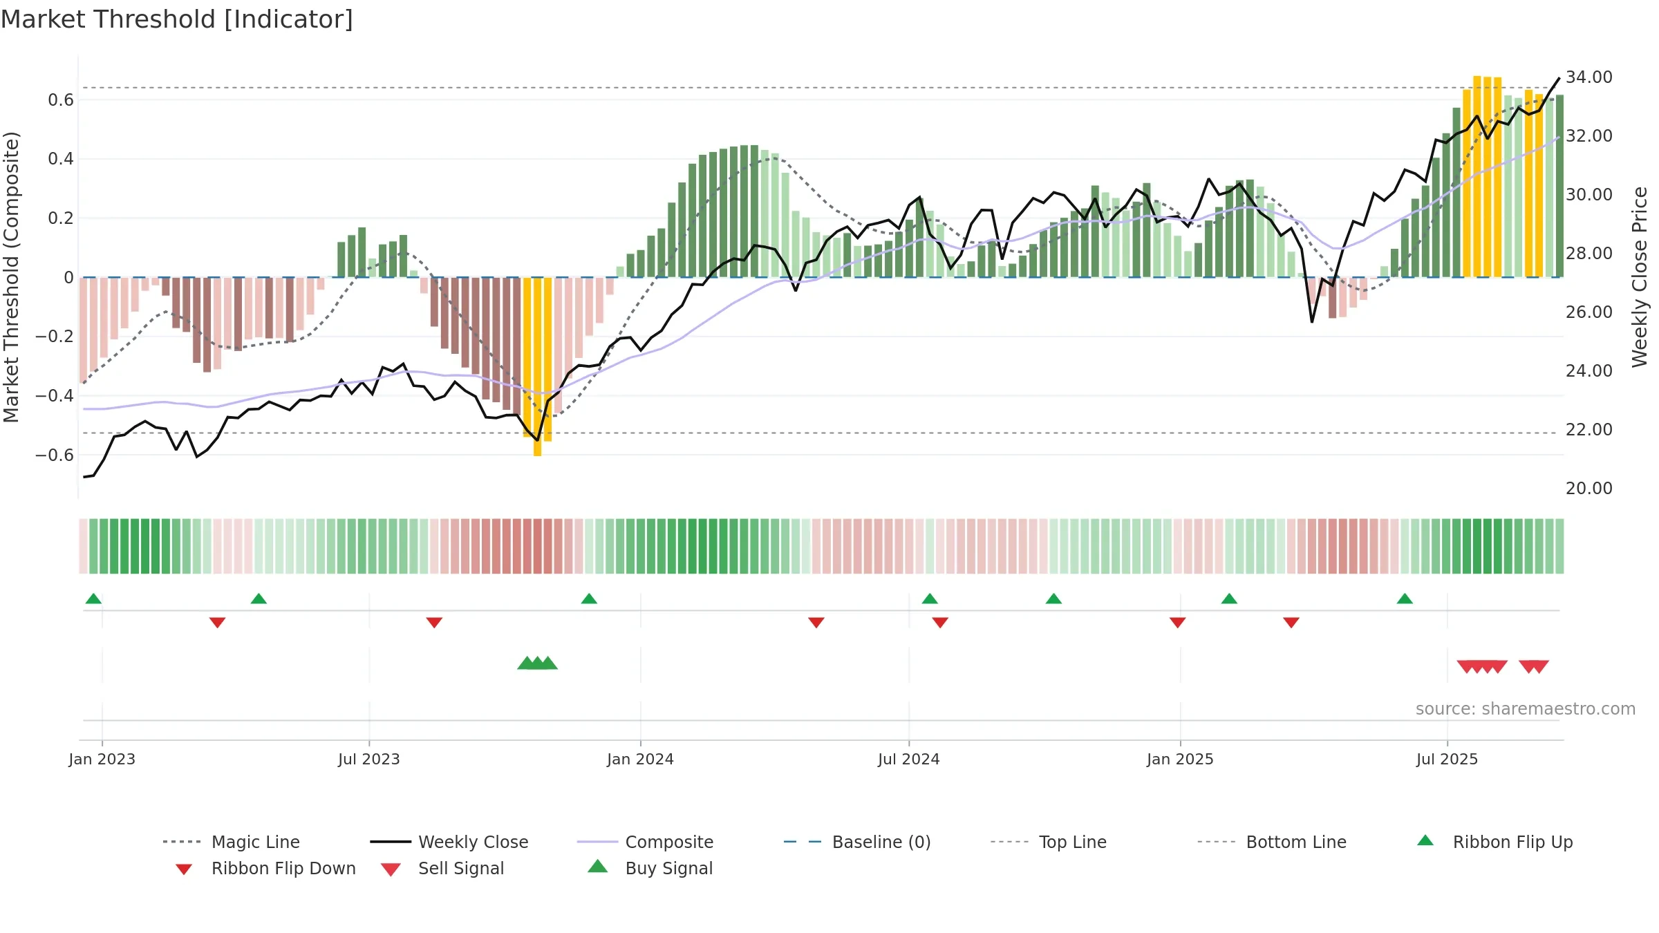Image resolution: width=1659 pixels, height=933 pixels.
Task: Select the Ribbon Flip Up triangle in June 2025
Action: coord(1405,599)
